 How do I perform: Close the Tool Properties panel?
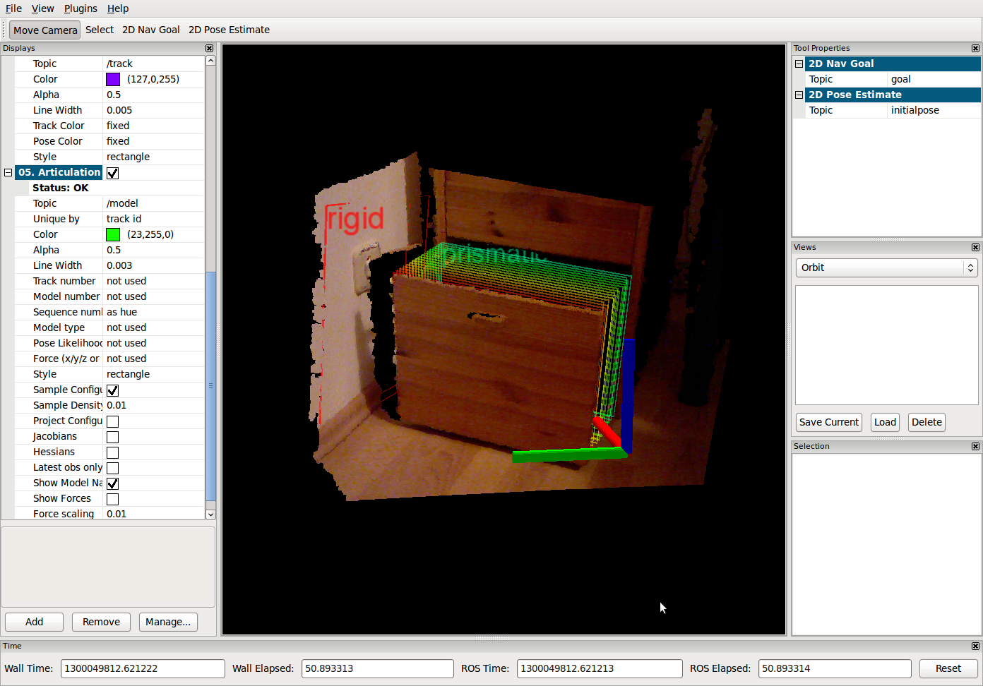point(975,49)
